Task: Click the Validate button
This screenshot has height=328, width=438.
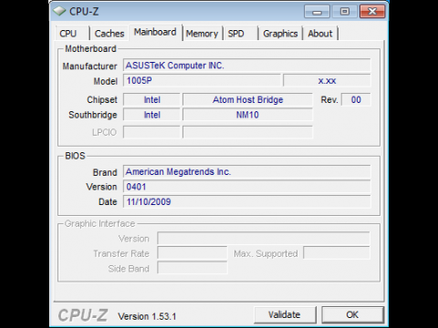Action: [x=285, y=314]
